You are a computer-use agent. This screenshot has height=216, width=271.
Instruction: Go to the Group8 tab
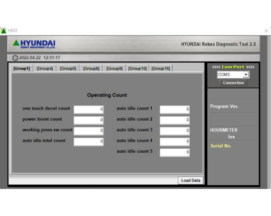point(91,69)
